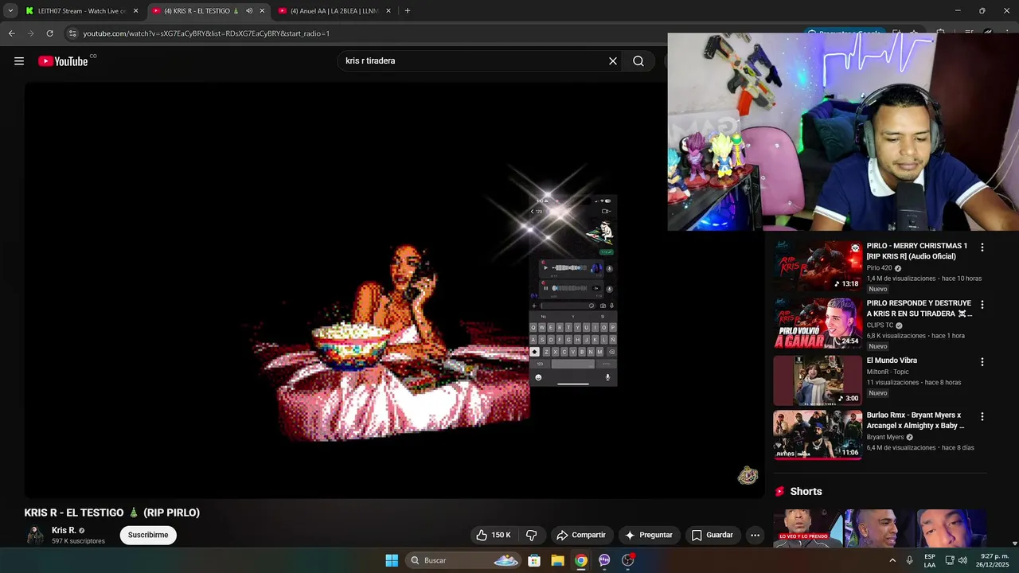The width and height of the screenshot is (1019, 573).
Task: Open Google Chrome from taskbar
Action: coord(581,560)
